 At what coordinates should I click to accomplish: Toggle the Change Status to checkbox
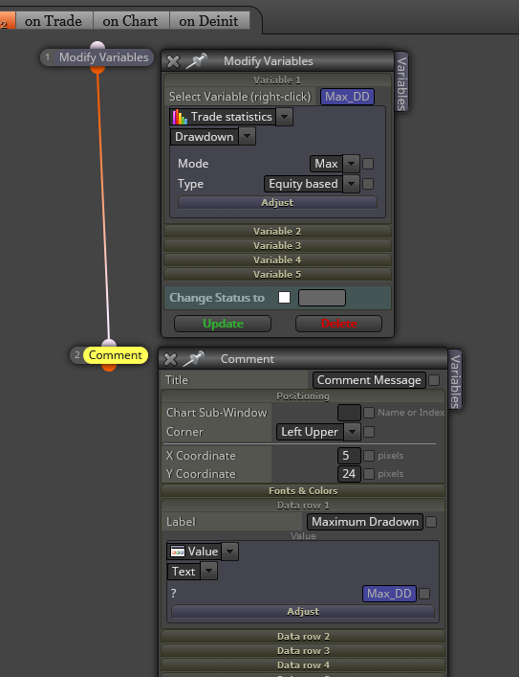coord(284,298)
